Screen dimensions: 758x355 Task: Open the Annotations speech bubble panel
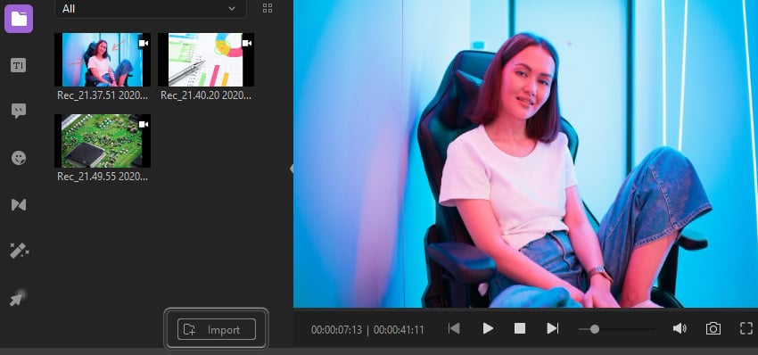(x=19, y=111)
